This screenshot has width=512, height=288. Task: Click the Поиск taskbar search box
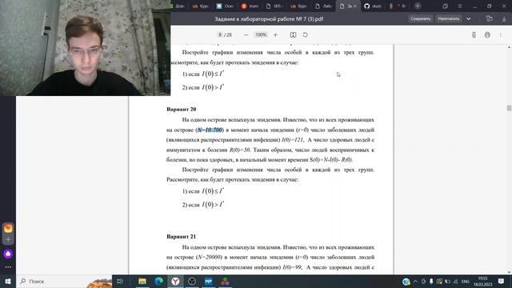tap(64, 281)
